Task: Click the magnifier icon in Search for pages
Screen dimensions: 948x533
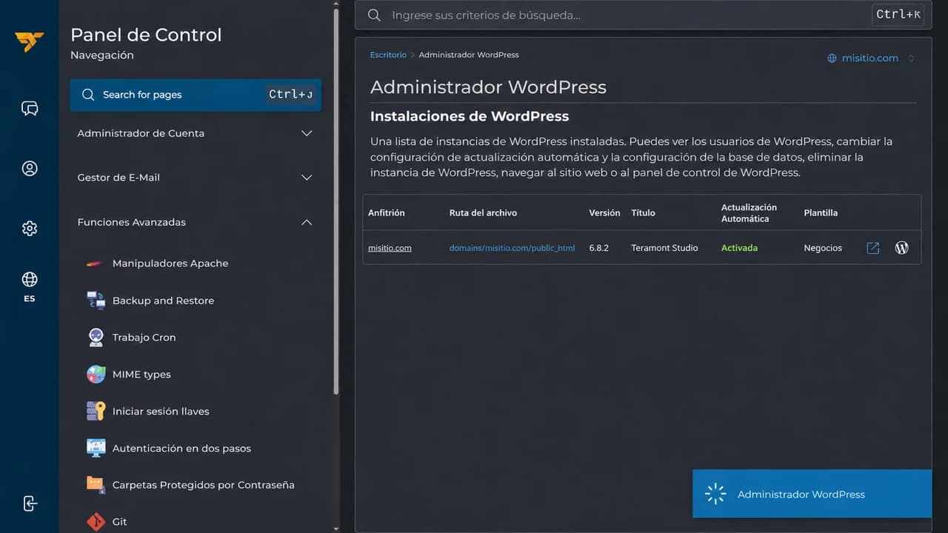Action: (88, 95)
